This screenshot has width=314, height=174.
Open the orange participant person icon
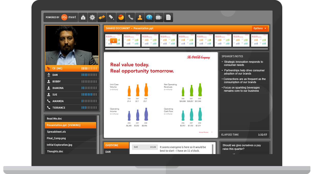point(140,17)
